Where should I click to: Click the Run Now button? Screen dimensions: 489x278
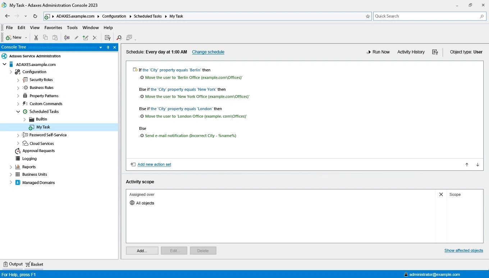click(378, 52)
